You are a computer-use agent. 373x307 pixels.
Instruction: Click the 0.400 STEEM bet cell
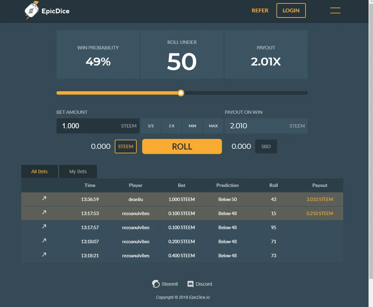[181, 256]
